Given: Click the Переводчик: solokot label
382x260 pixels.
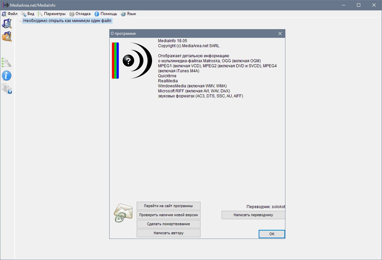Looking at the screenshot, I should pos(266,206).
